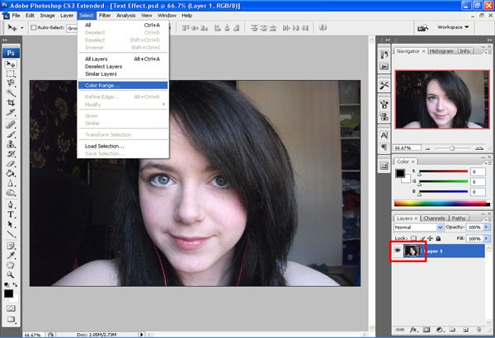Select the Hand tool
Image resolution: width=495 pixels, height=338 pixels.
point(11,265)
